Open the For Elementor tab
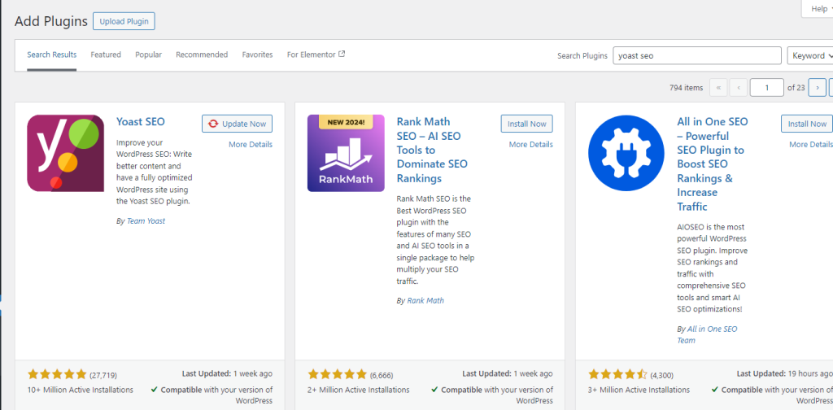 [x=316, y=55]
